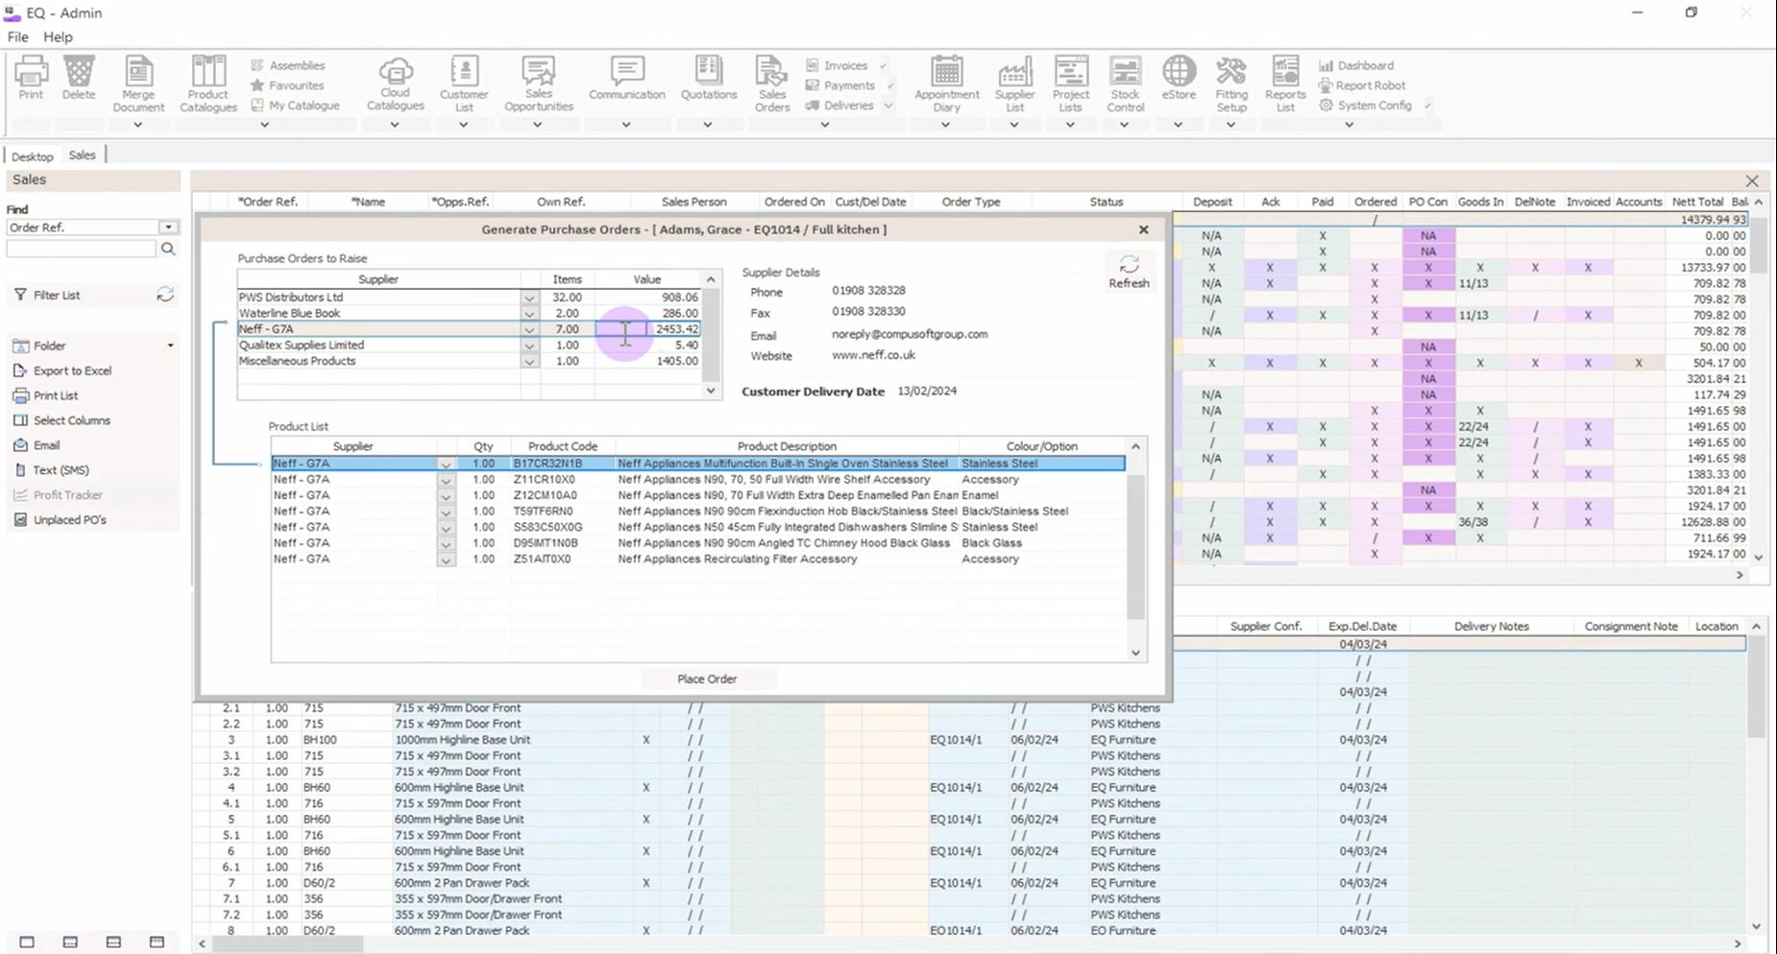Switch to the Desktop tab

[x=33, y=155]
